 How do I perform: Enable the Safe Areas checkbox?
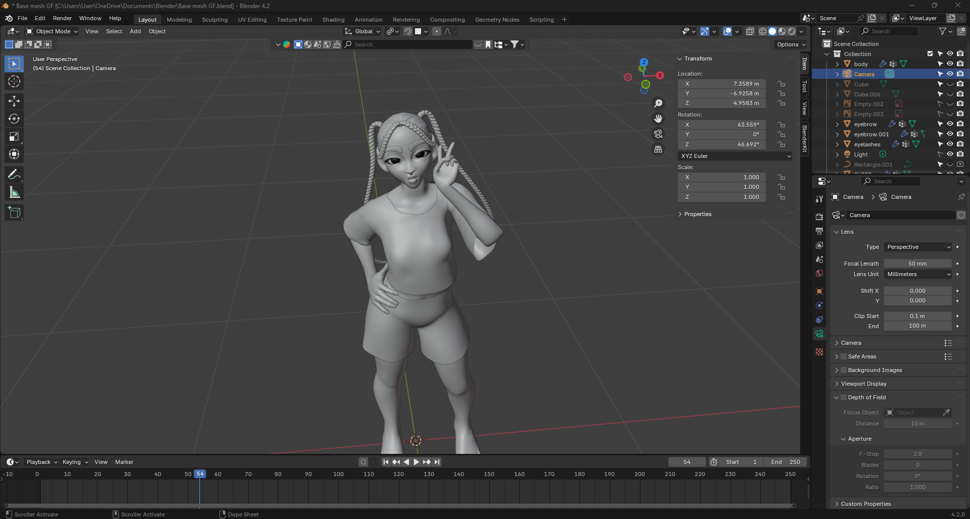tap(844, 356)
